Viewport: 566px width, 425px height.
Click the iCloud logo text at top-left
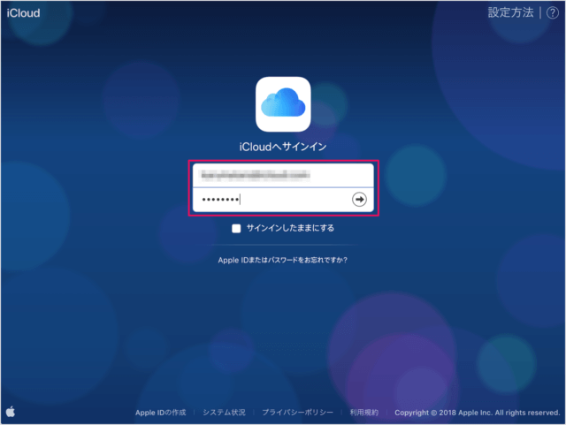pos(23,13)
